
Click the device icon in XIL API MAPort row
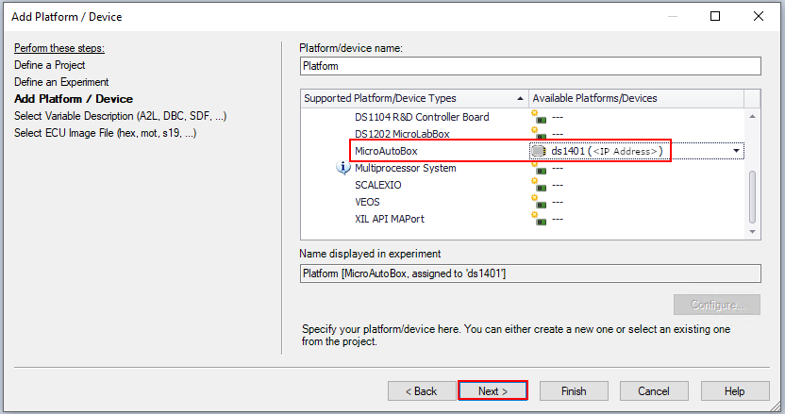click(x=539, y=219)
